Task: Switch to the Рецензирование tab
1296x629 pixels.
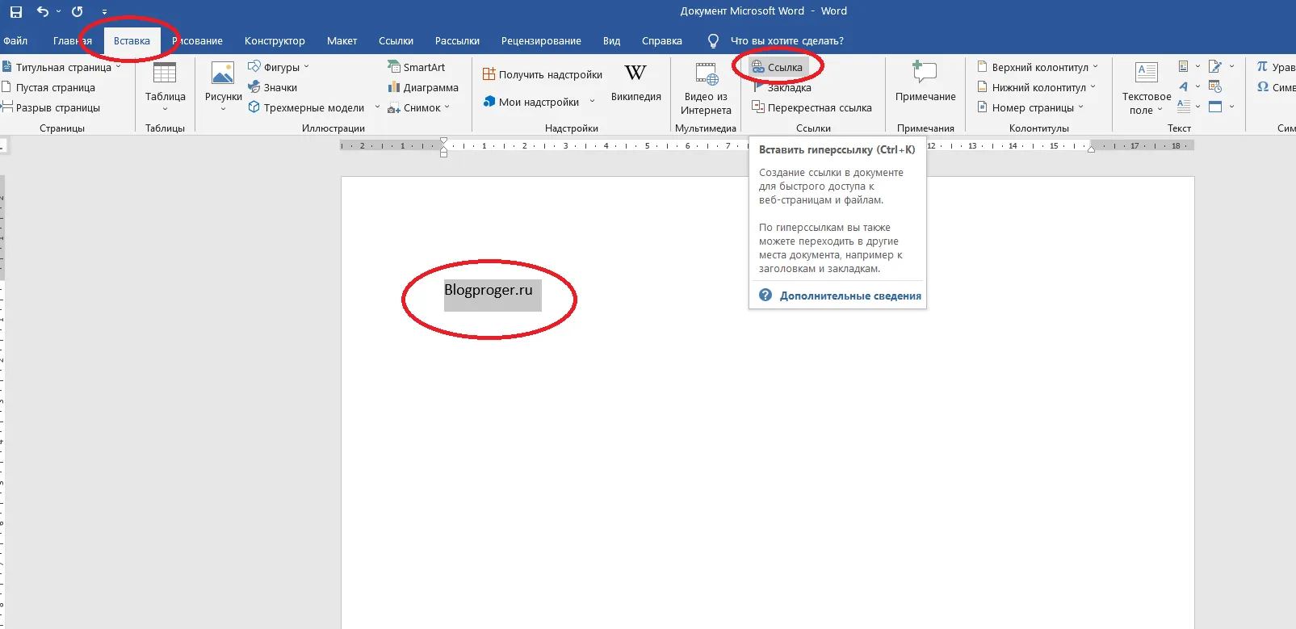Action: [x=541, y=41]
